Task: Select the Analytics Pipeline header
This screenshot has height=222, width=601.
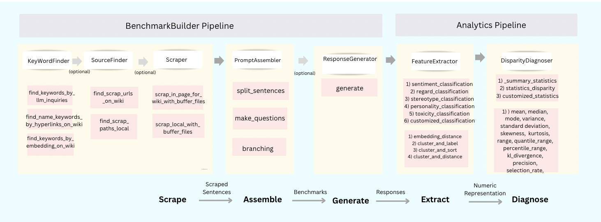Action: click(x=486, y=25)
